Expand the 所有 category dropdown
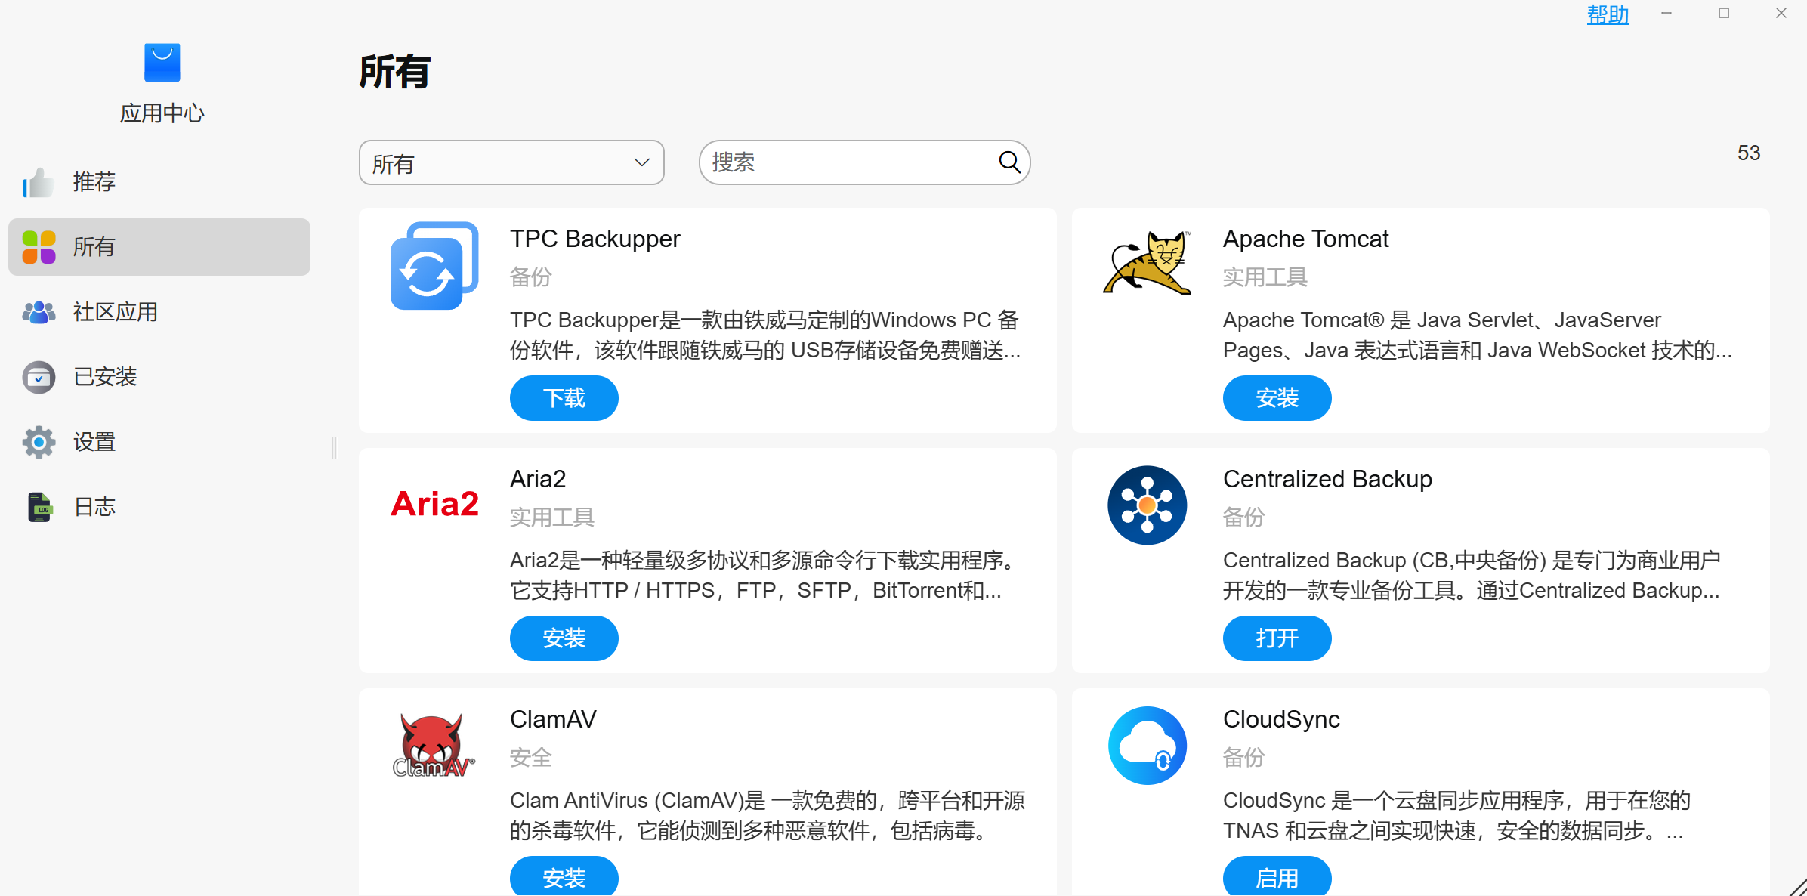The height and width of the screenshot is (896, 1807). (511, 162)
